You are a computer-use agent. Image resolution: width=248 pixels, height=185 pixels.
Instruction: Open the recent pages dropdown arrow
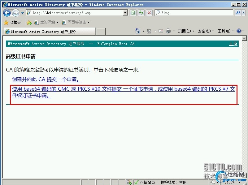pos(23,13)
